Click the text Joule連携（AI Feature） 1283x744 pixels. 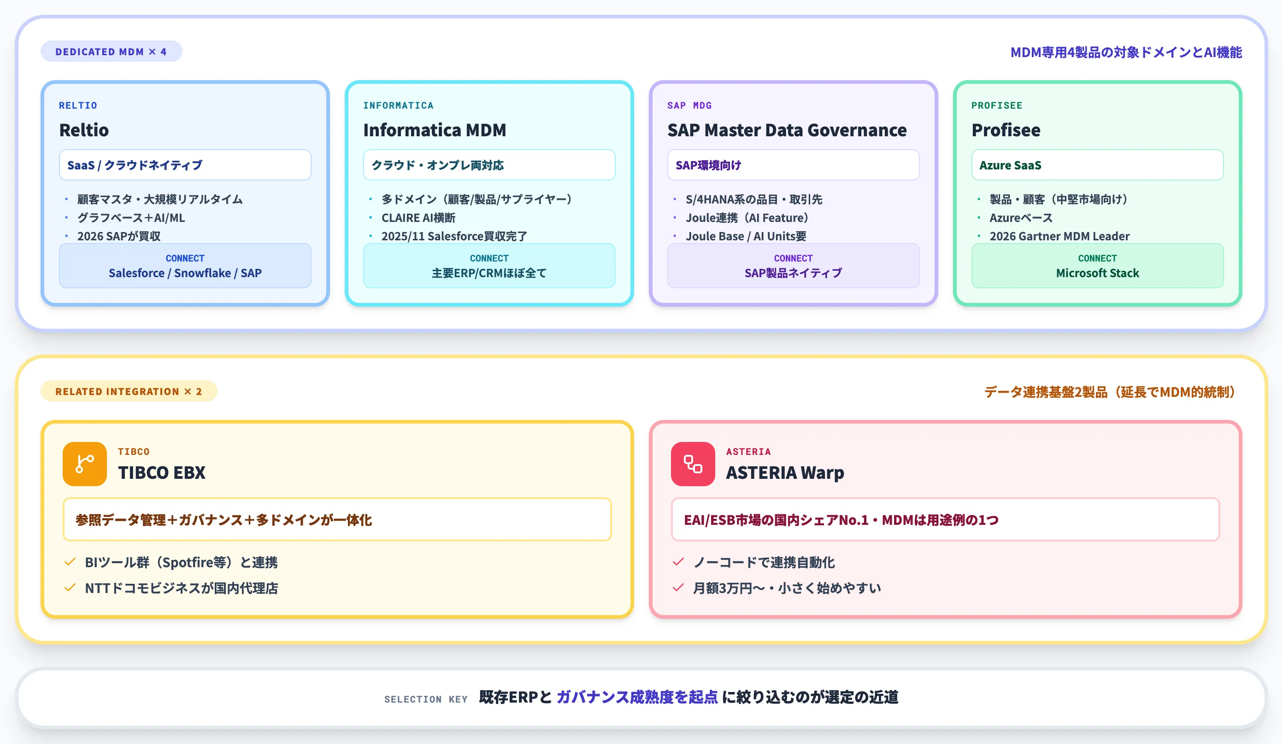click(747, 218)
